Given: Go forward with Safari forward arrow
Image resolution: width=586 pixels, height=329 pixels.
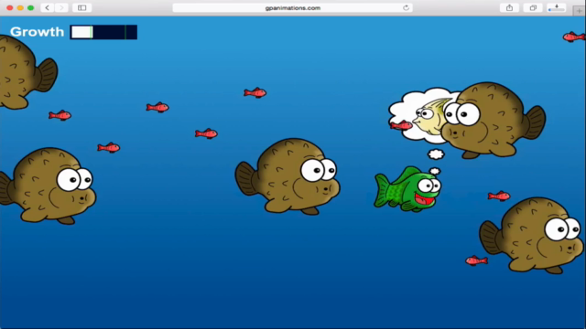Looking at the screenshot, I should pyautogui.click(x=61, y=8).
